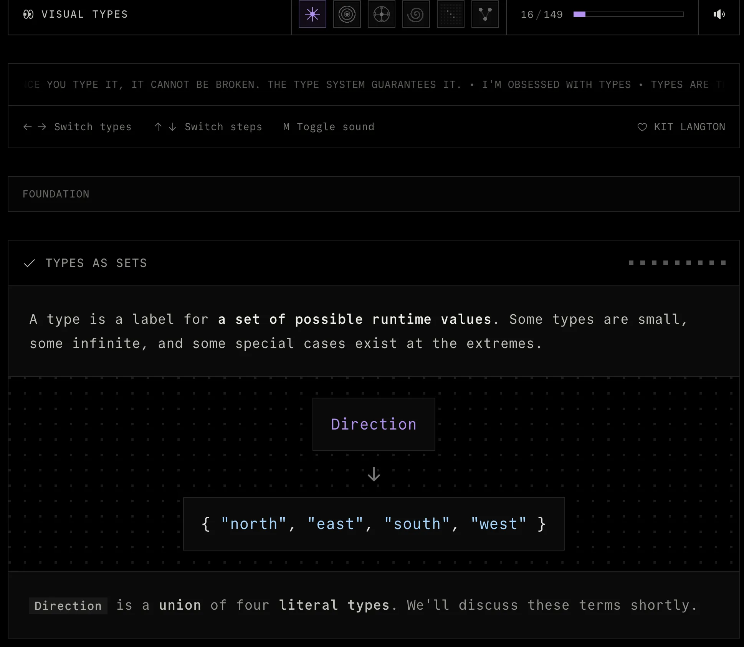This screenshot has height=647, width=744.
Task: Mute sound with the speaker icon
Action: (x=719, y=15)
